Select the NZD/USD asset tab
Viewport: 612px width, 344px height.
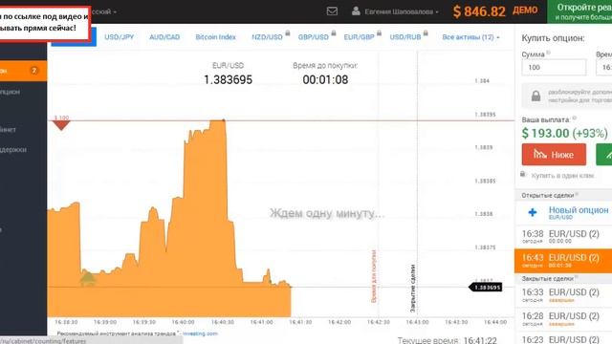267,37
